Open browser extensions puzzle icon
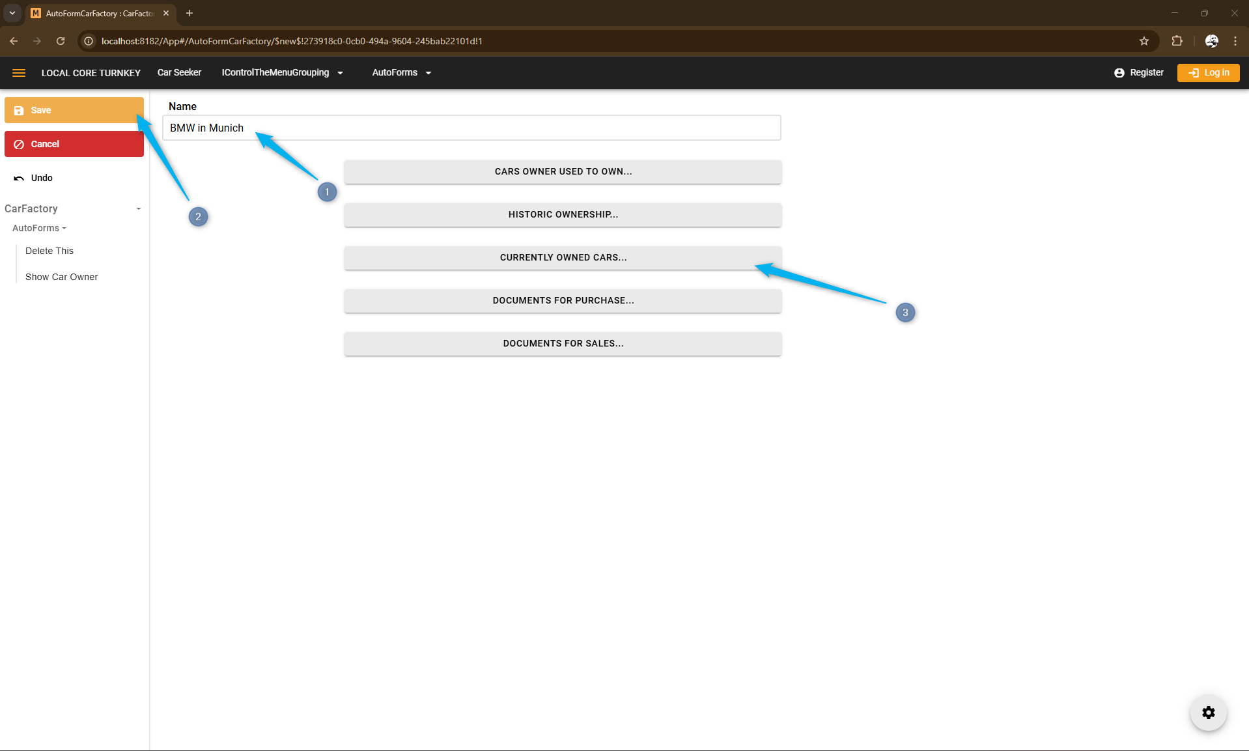Image resolution: width=1249 pixels, height=751 pixels. coord(1177,41)
